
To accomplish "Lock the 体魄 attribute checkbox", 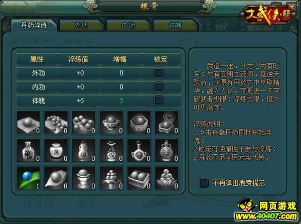I will click(159, 100).
